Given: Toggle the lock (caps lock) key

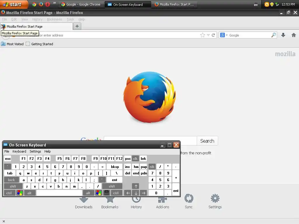Looking at the screenshot, I should click(x=11, y=180).
